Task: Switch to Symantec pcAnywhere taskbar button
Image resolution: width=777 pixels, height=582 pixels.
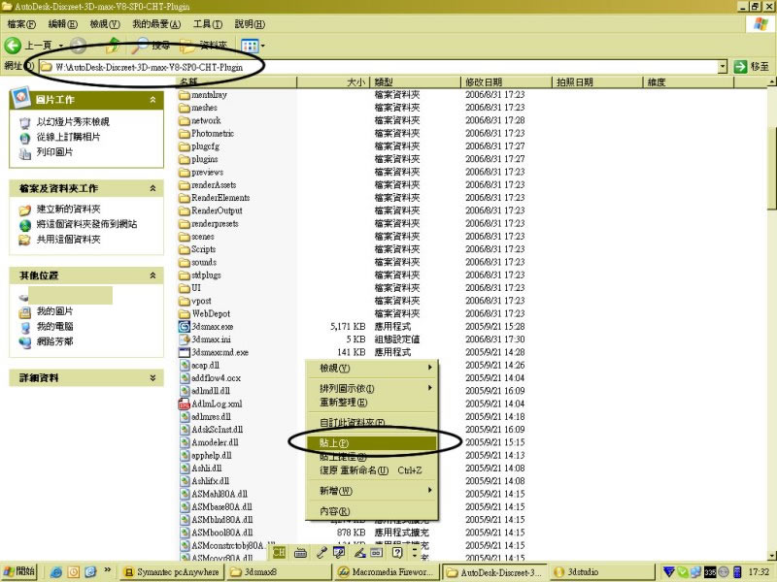Action: tap(172, 572)
